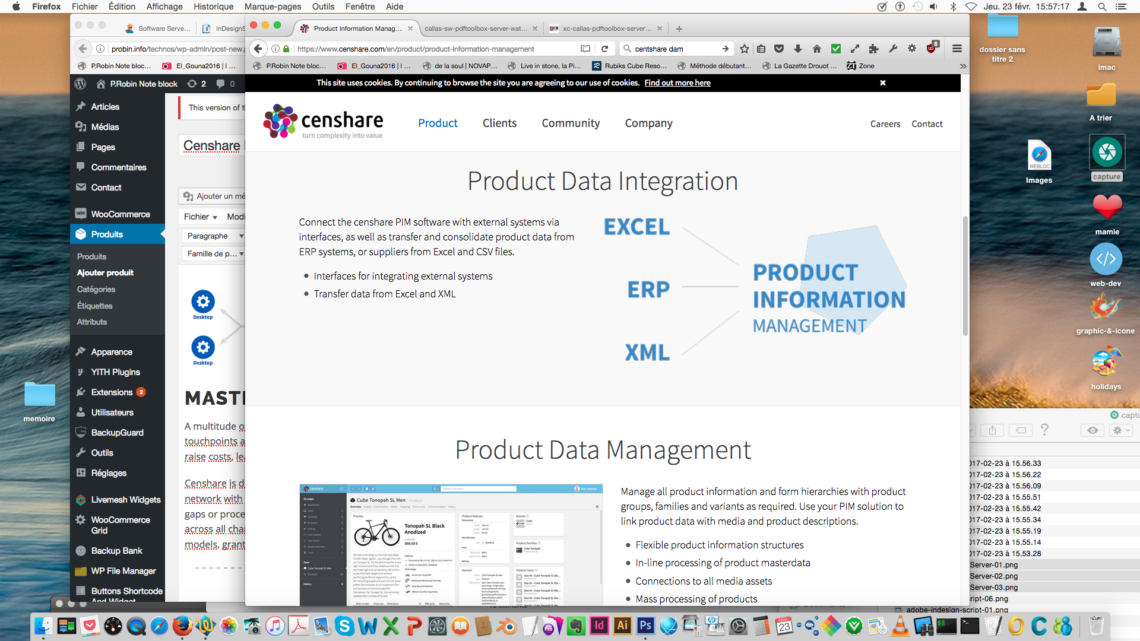
Task: Open the Firefox downloads arrow icon
Action: (798, 49)
